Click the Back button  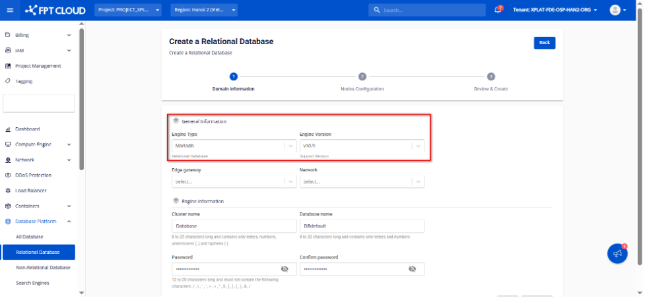click(x=544, y=42)
